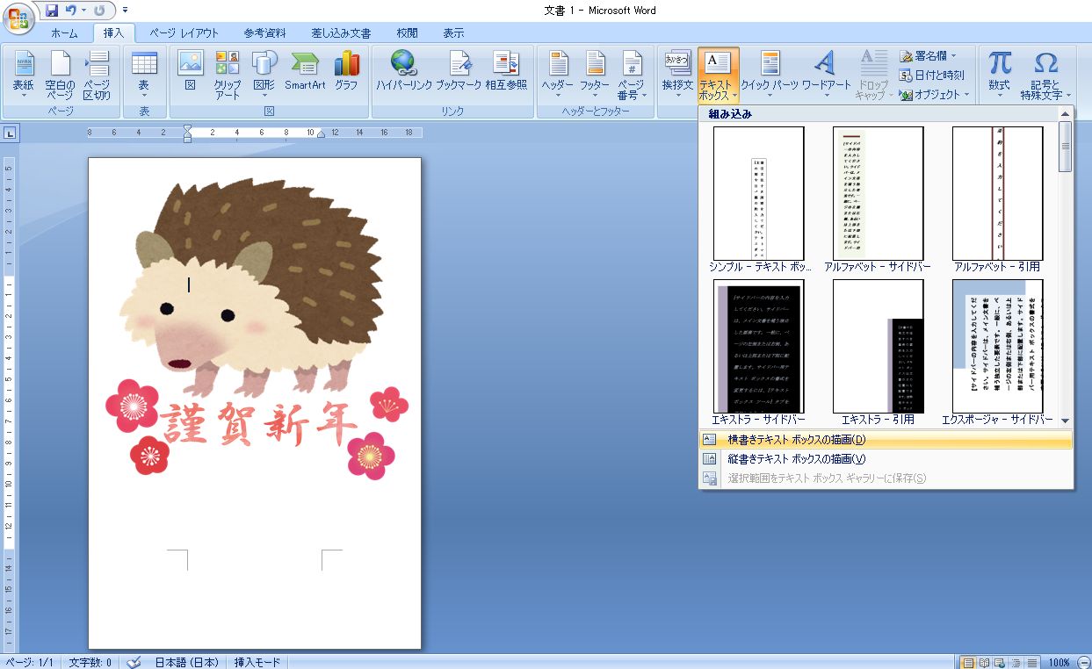
Task: Open the 表 table dropdown
Action: 143,75
